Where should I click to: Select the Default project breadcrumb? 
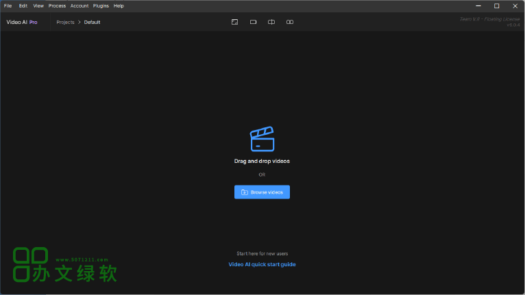[92, 22]
